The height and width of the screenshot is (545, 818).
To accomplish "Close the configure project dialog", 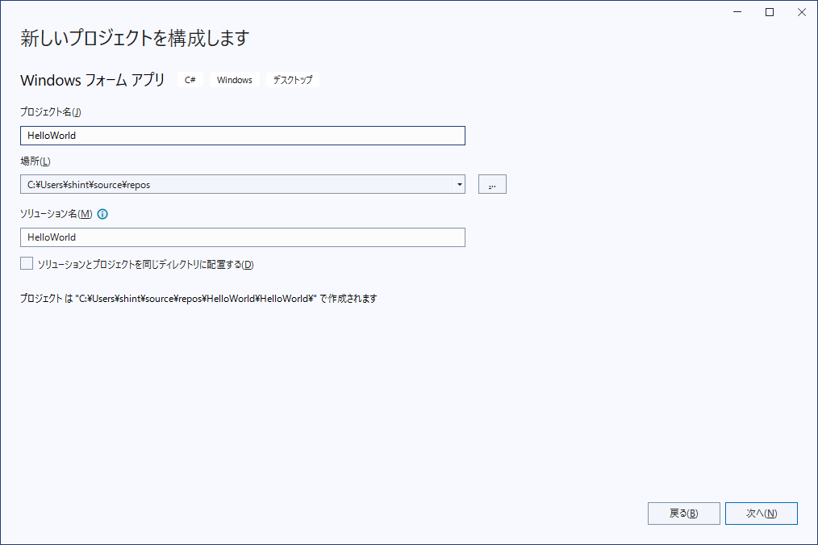I will click(x=802, y=12).
